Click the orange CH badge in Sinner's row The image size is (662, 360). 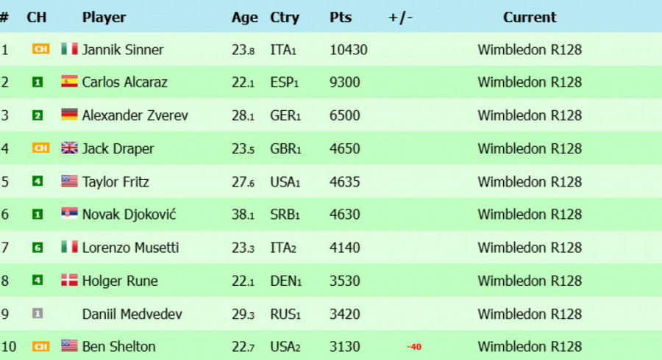(41, 49)
